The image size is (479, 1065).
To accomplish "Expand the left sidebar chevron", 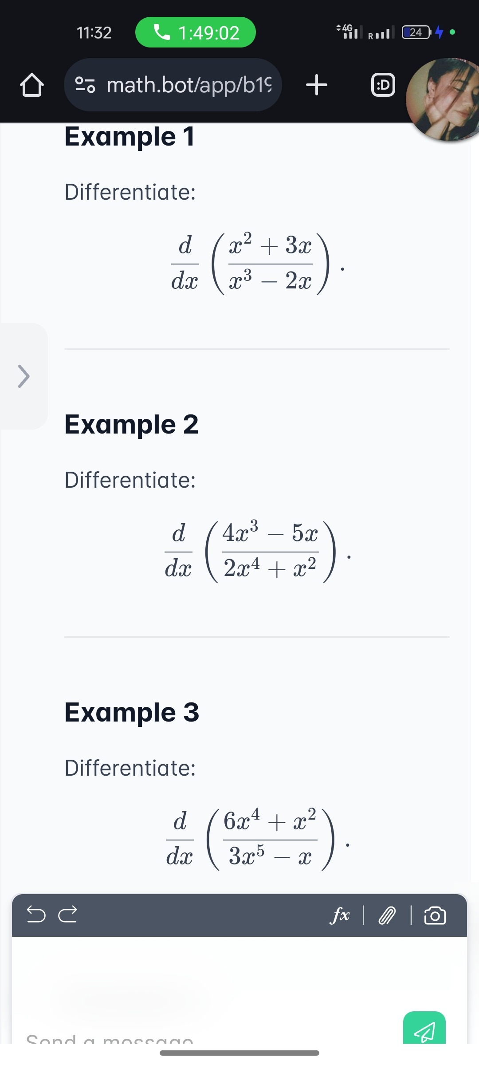I will point(24,376).
